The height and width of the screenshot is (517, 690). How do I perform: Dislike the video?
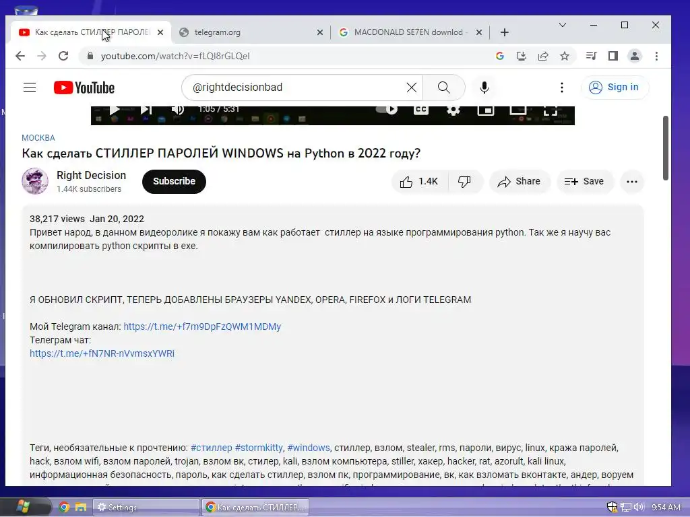pyautogui.click(x=465, y=181)
